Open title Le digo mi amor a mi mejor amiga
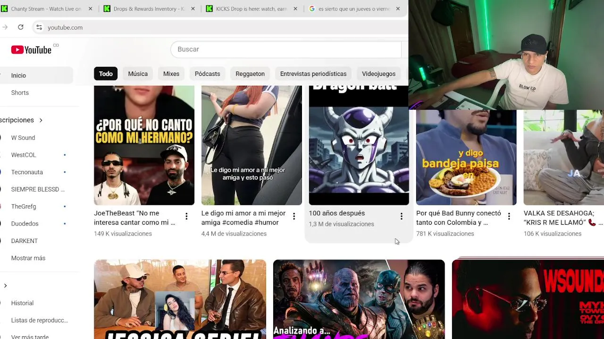The image size is (604, 339). coord(243,218)
